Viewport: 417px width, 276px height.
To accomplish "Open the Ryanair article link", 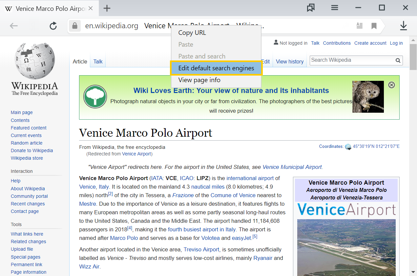I will [x=263, y=258].
